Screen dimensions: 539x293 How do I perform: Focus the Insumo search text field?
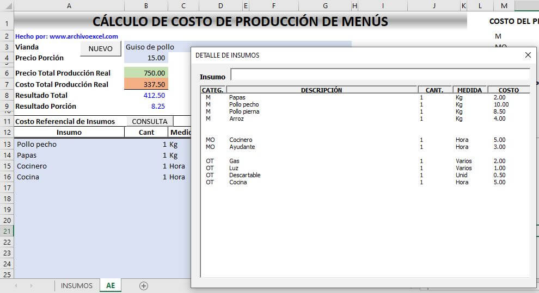[379, 75]
